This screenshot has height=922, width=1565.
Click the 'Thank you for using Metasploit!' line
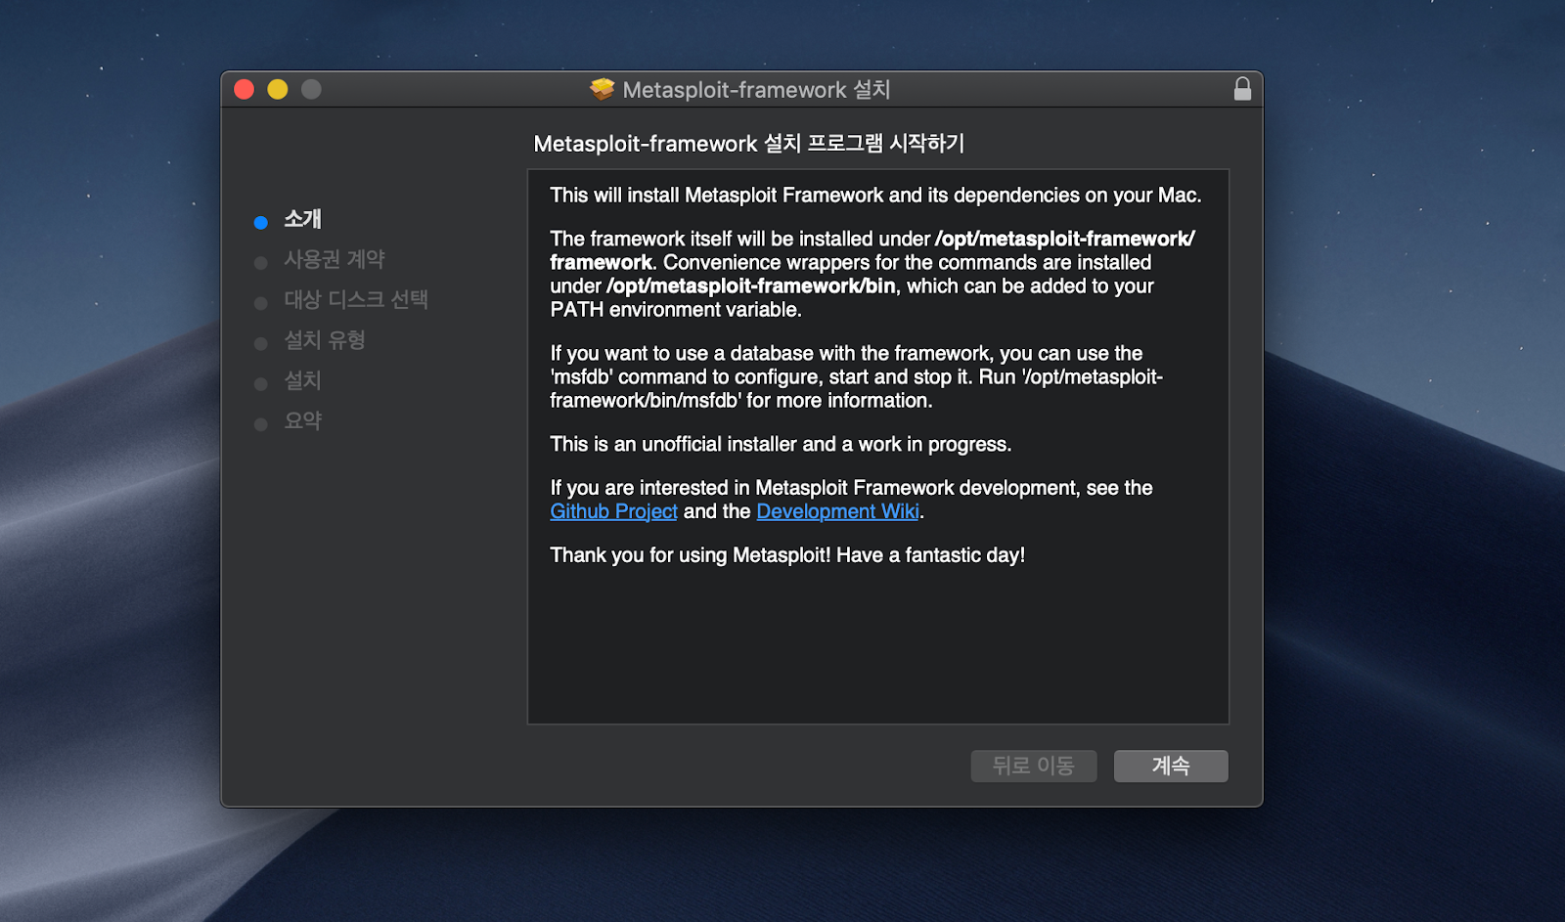787,555
